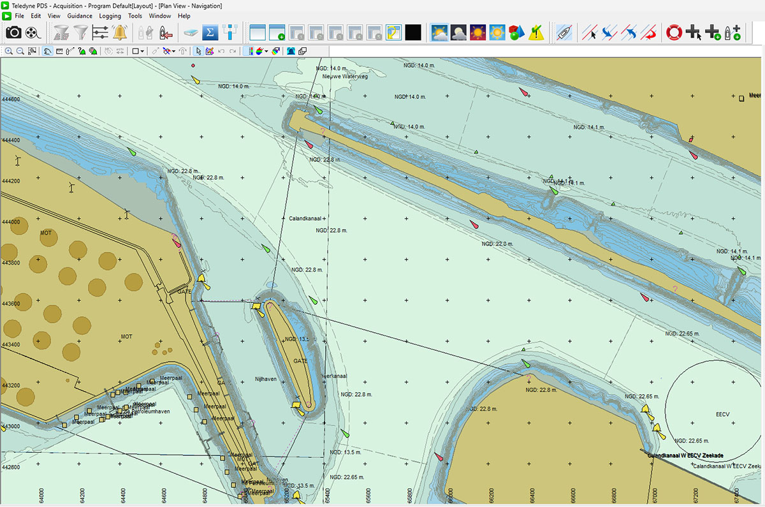Toggle the vessel follow mode icon

[564, 33]
